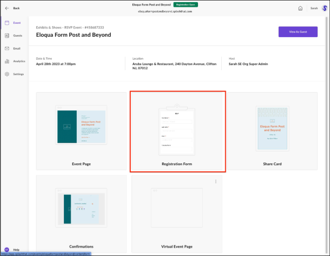The width and height of the screenshot is (330, 256).
Task: Click the Registration Form label
Action: tap(177, 164)
